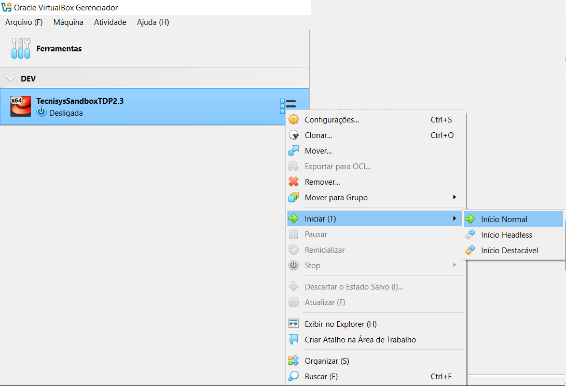Screen dimensions: 566x386
Task: Select Mover... menu entry
Action: click(375, 150)
